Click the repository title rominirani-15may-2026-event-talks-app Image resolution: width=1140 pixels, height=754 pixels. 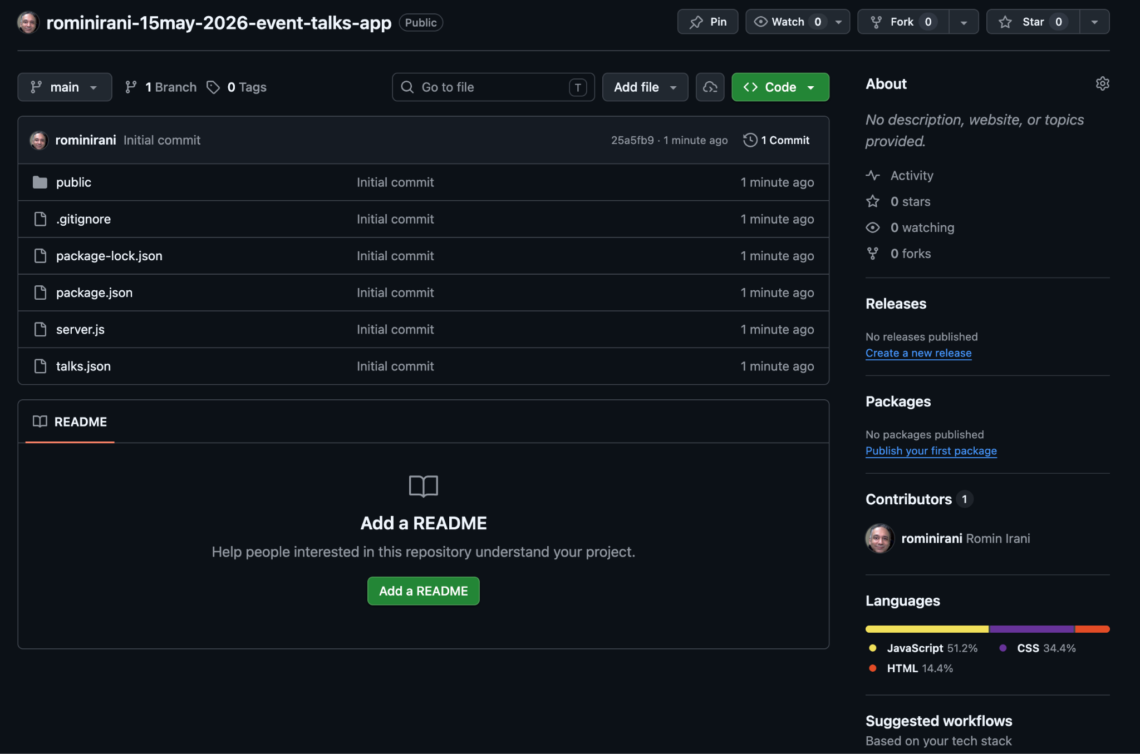coord(219,22)
